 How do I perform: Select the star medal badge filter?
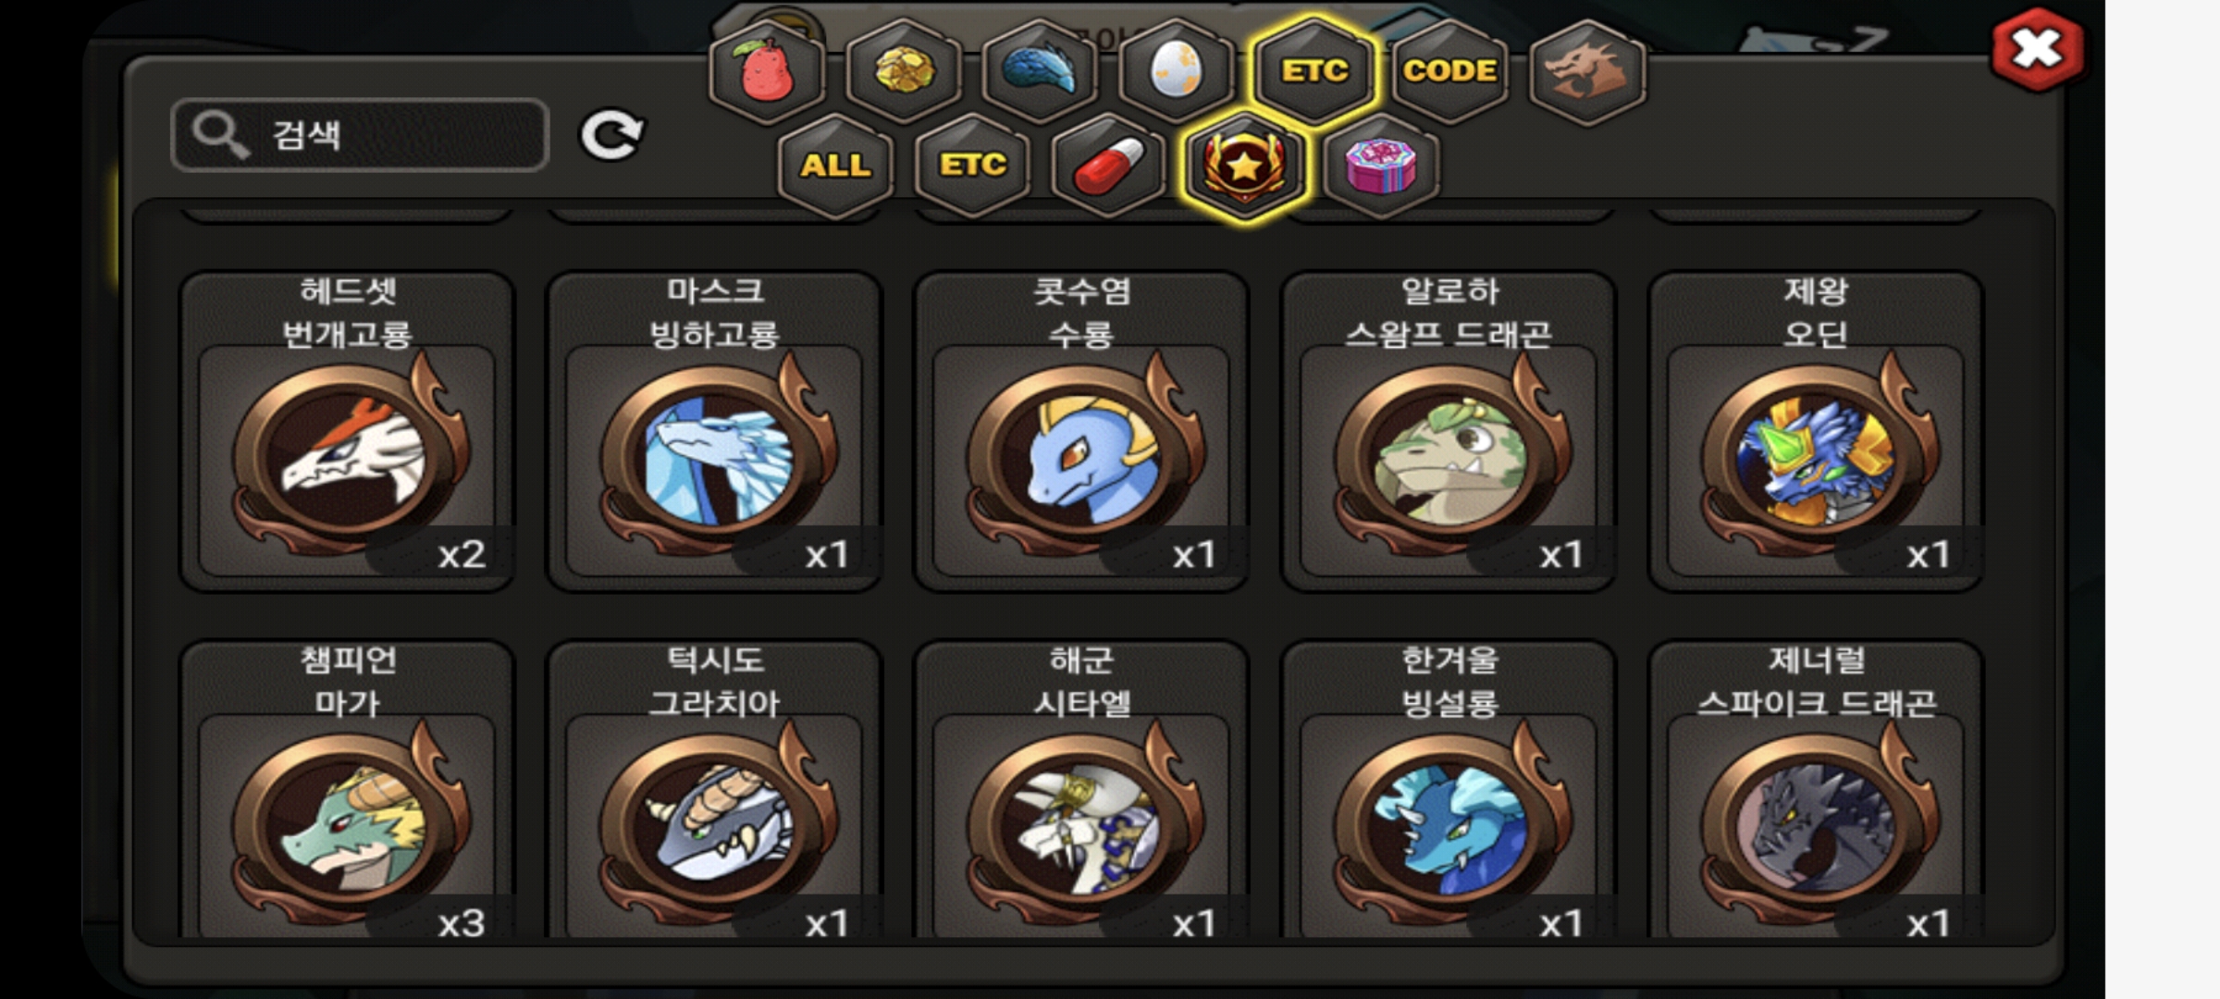click(1245, 166)
